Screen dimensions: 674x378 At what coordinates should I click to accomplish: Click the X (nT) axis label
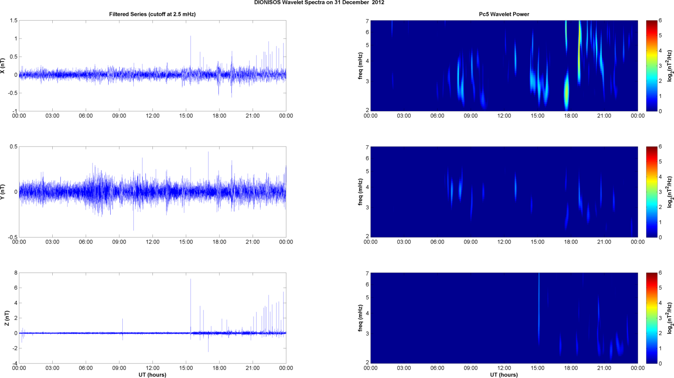click(3, 66)
